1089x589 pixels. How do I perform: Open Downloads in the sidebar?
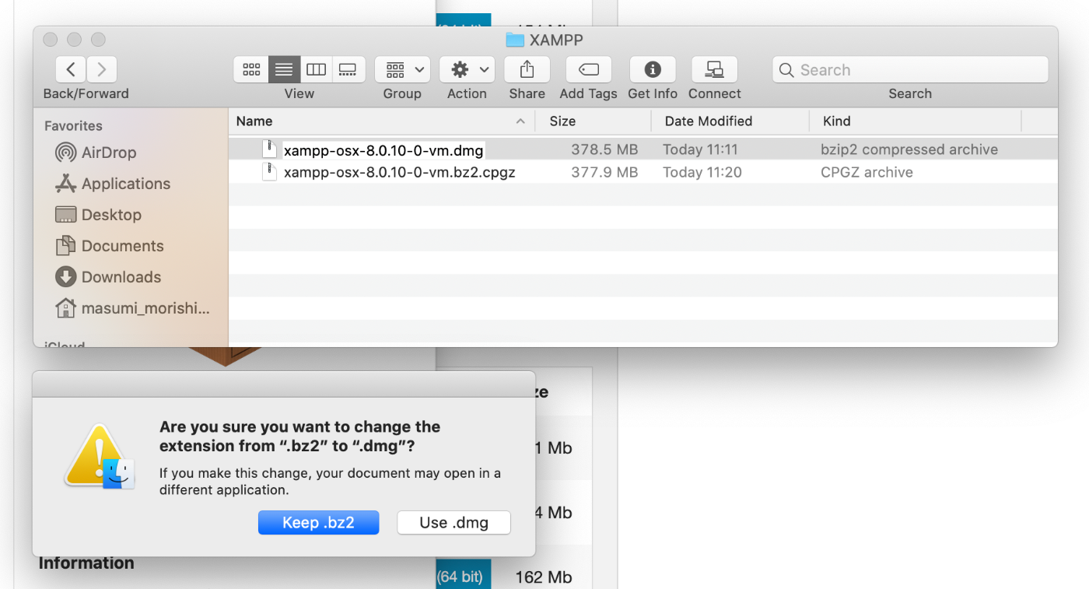tap(108, 277)
